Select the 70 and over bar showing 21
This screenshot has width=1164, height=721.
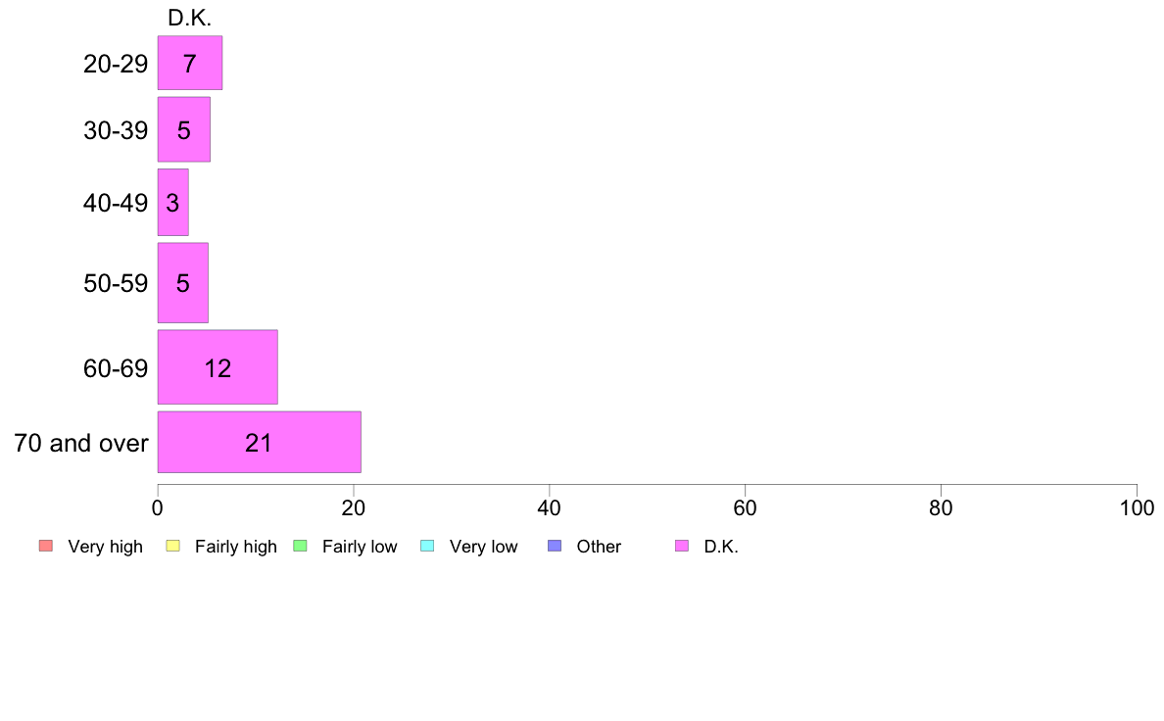(259, 442)
